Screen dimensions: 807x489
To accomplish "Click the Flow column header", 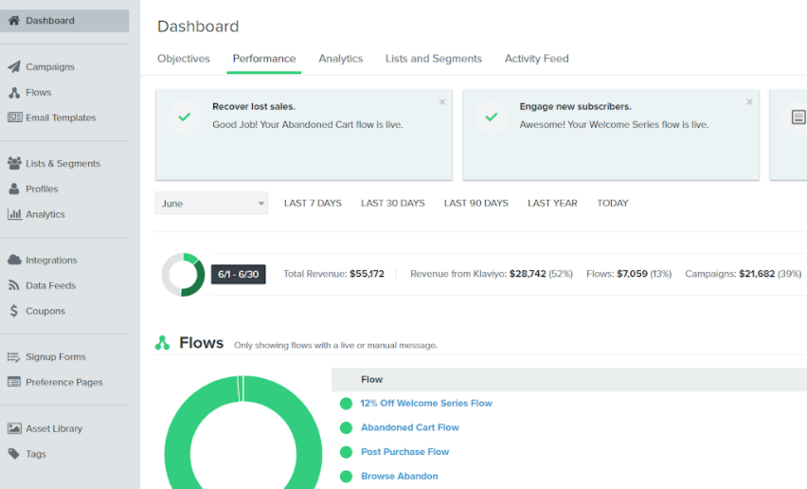I will pos(371,379).
